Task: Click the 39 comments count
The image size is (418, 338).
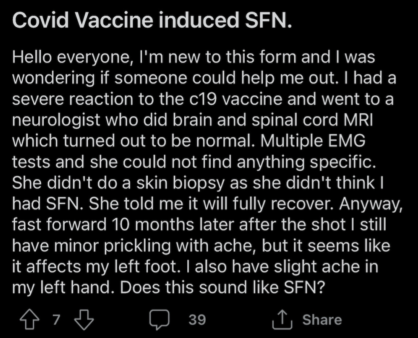Action: 197,320
